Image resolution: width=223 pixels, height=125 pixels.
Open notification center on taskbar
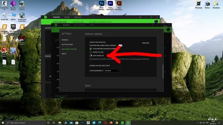pos(219,123)
